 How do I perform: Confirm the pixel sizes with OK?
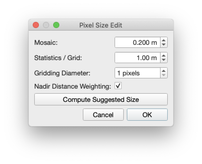[x=147, y=115]
